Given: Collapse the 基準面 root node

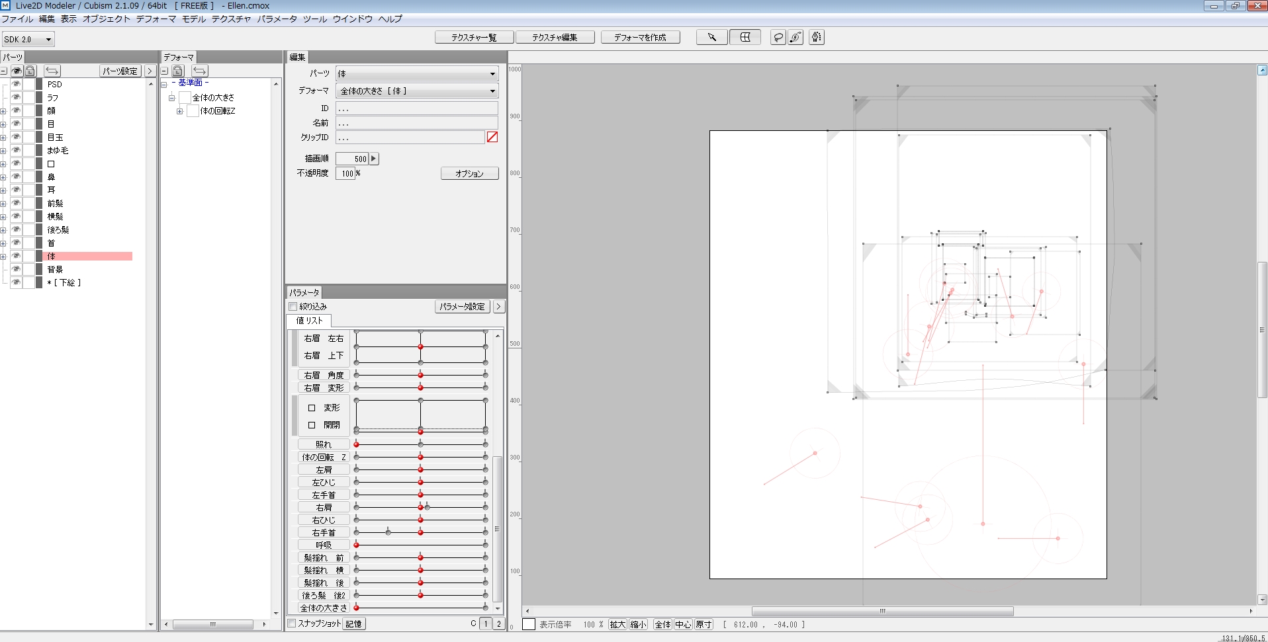Looking at the screenshot, I should pyautogui.click(x=164, y=85).
